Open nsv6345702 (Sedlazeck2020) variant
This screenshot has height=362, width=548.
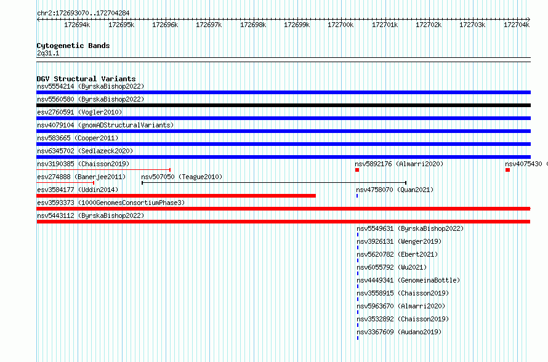(x=85, y=151)
